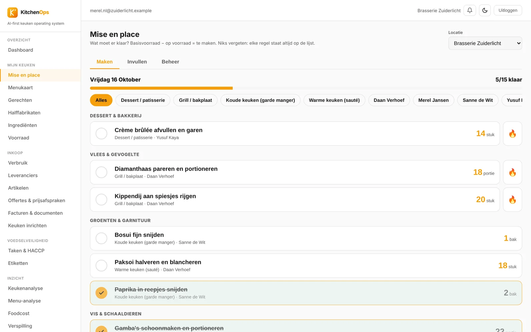Filter by Koude keuken (garde manger)
The image size is (531, 332).
pyautogui.click(x=261, y=100)
